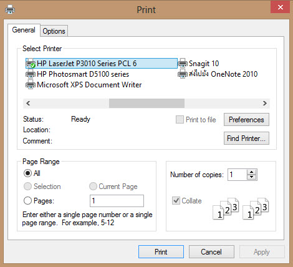Toggle the Collate checkbox
The height and width of the screenshot is (267, 293).
tap(176, 201)
